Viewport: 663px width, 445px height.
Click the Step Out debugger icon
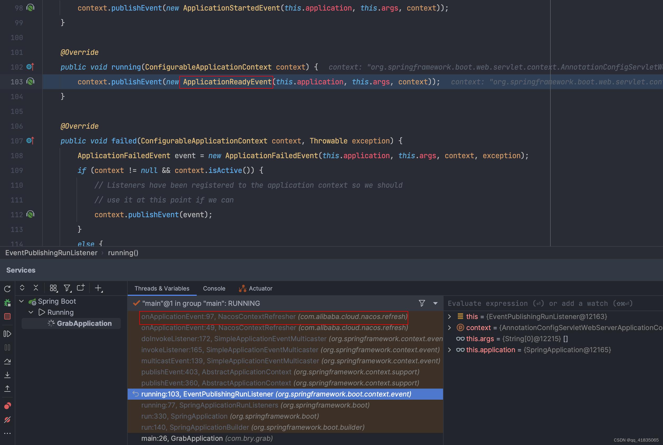[7, 389]
